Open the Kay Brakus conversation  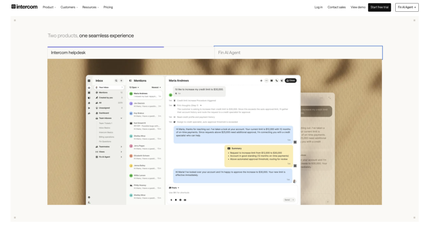[x=145, y=115]
